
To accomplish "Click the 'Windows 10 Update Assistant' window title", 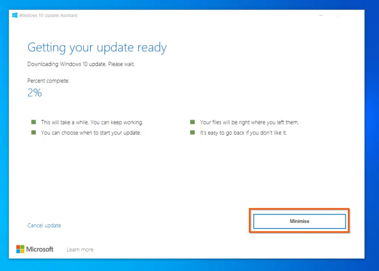I will tap(48, 15).
